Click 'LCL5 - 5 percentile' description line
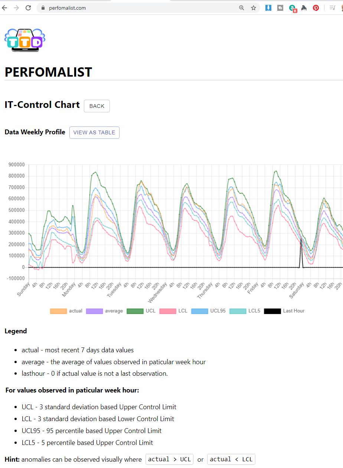This screenshot has width=343, height=468. click(87, 443)
